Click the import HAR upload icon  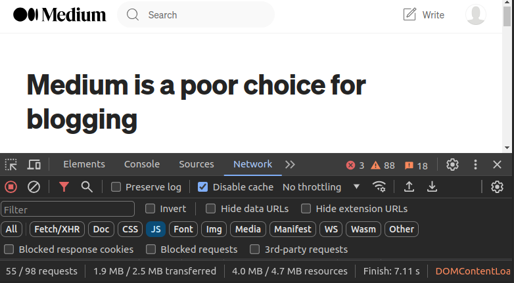pyautogui.click(x=409, y=187)
